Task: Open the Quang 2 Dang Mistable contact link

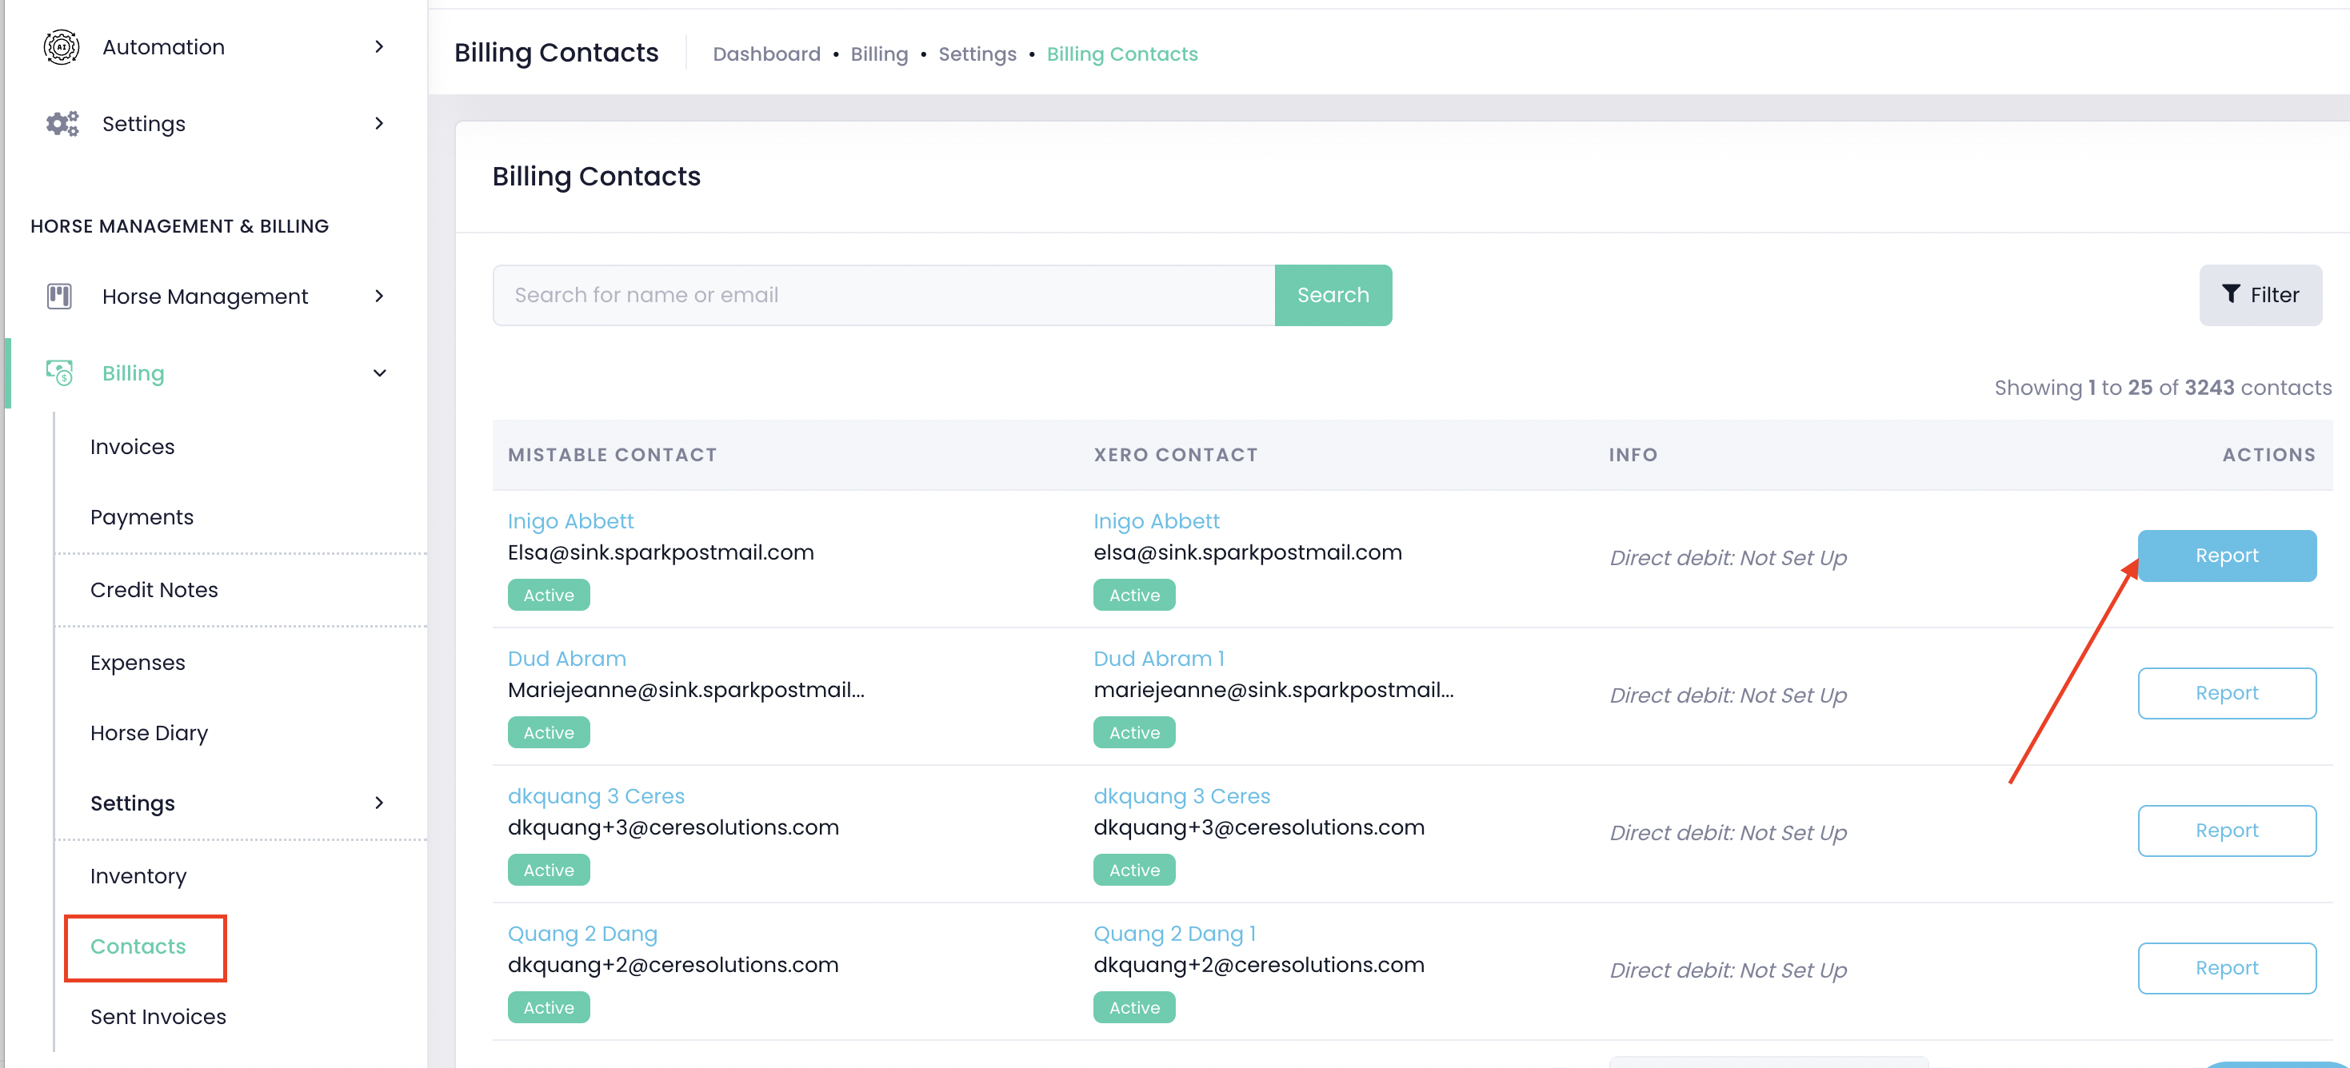Action: [582, 934]
